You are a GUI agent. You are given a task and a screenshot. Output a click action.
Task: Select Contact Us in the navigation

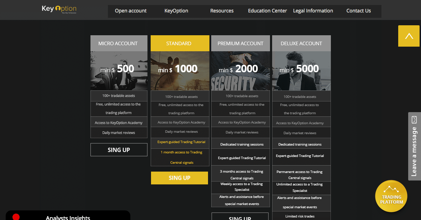358,11
